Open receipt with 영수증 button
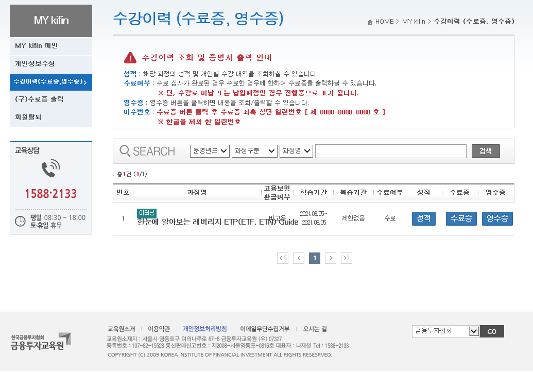This screenshot has height=372, width=533. tap(497, 218)
